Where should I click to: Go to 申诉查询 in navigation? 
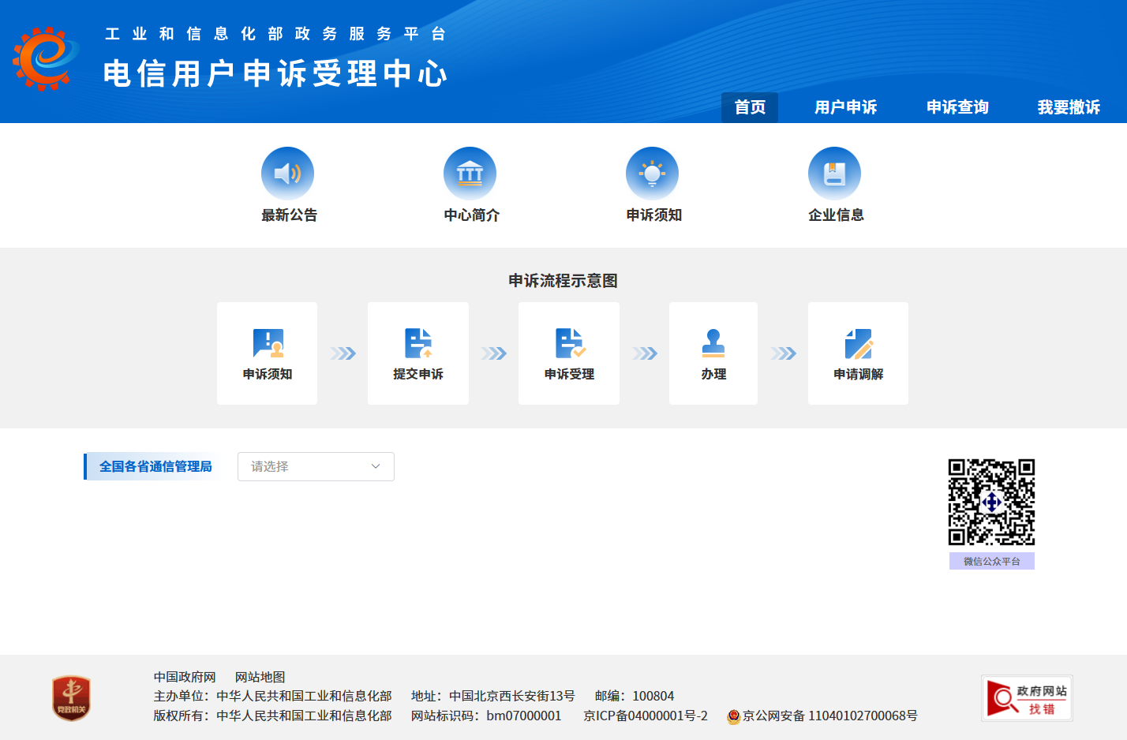tap(957, 107)
